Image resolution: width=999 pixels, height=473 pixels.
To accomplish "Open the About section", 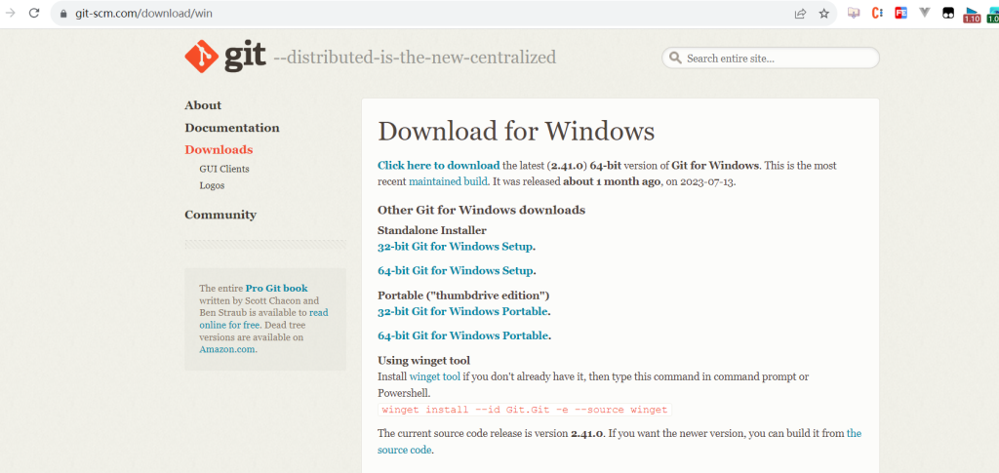I will tap(203, 105).
